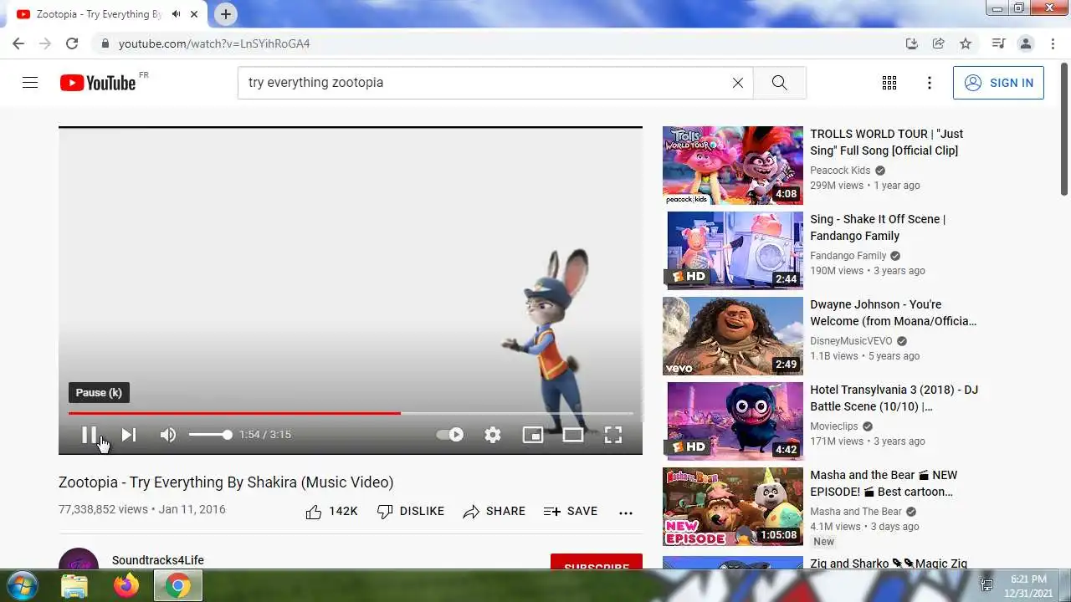Viewport: 1071px width, 602px height.
Task: Reload the page
Action: (x=72, y=43)
